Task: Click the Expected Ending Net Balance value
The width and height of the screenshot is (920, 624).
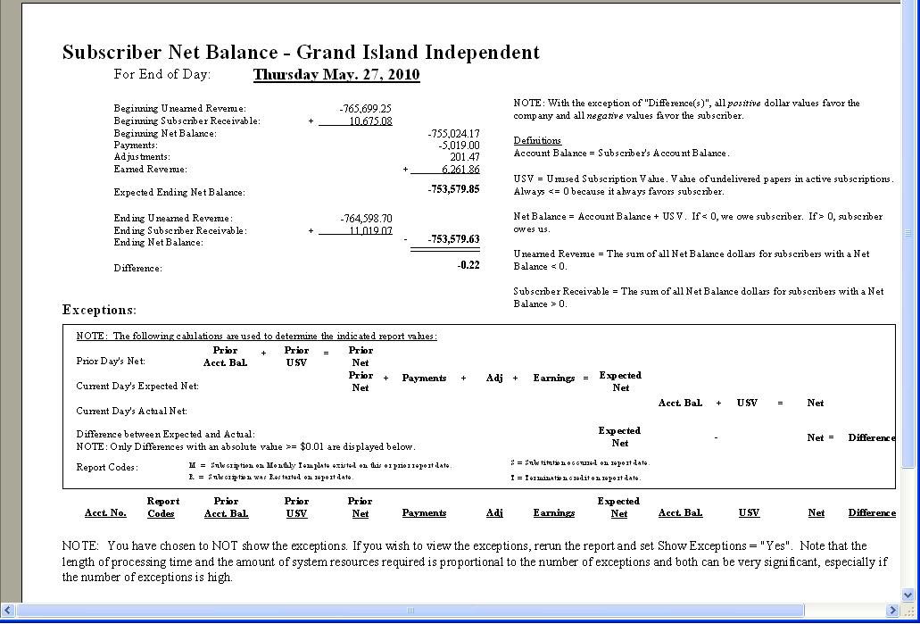Action: 453,189
